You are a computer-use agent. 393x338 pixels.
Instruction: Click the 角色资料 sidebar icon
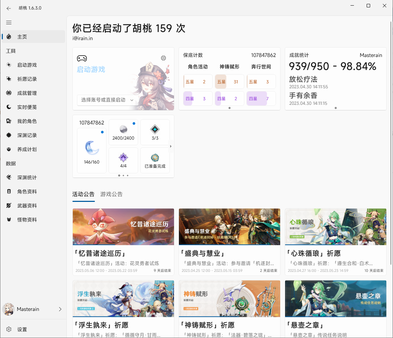pyautogui.click(x=9, y=191)
